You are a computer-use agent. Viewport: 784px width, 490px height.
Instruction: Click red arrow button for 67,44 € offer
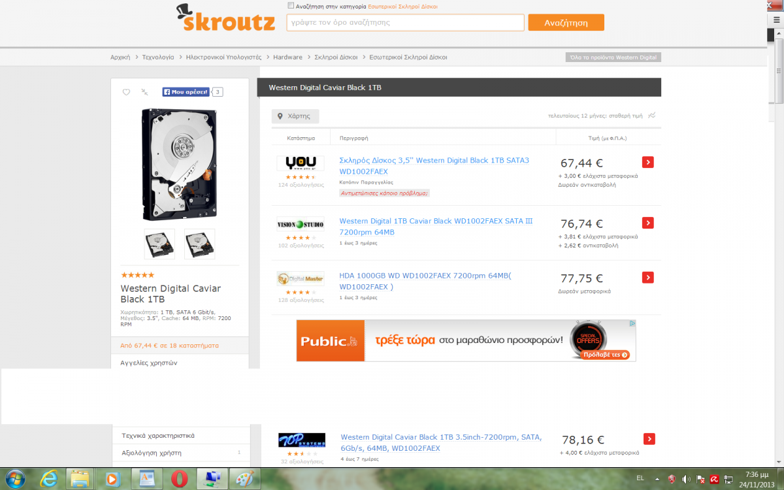648,162
